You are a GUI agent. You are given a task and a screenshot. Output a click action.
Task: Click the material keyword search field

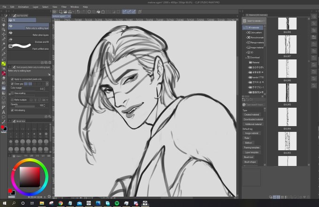click(x=255, y=105)
